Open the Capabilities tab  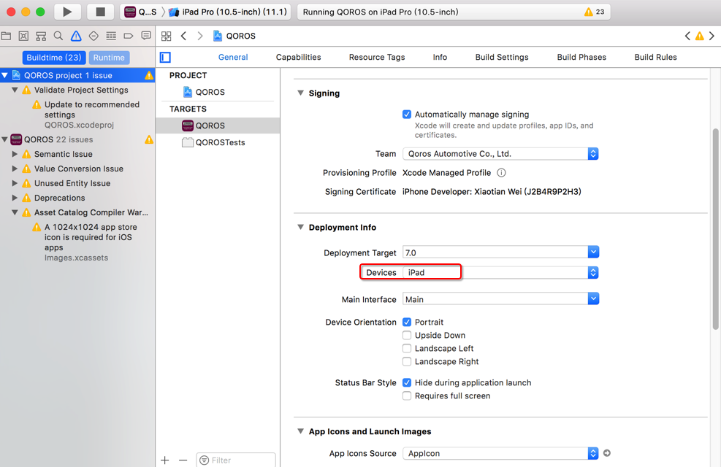(298, 57)
